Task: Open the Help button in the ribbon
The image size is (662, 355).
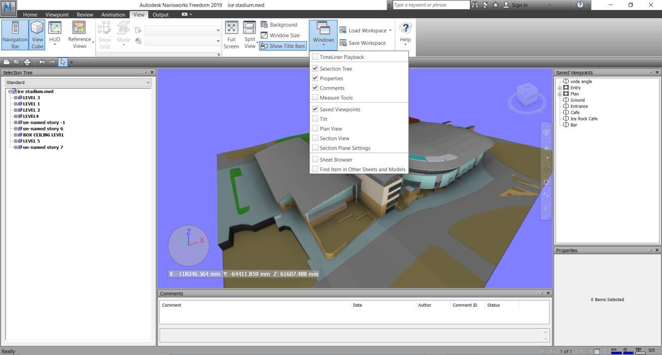Action: tap(405, 35)
